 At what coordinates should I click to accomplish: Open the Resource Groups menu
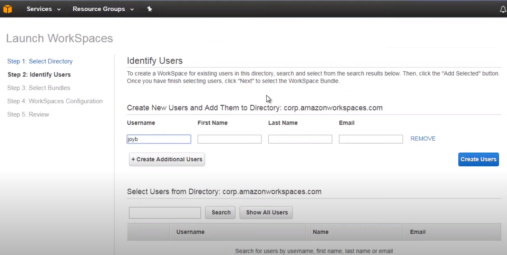pos(98,9)
